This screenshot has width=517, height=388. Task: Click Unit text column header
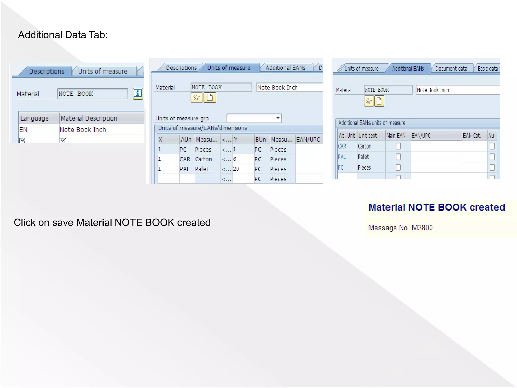click(x=371, y=135)
